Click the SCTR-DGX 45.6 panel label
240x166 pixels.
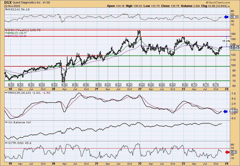[19, 143]
